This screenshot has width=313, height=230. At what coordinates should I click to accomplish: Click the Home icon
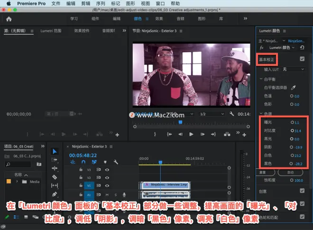click(9, 19)
